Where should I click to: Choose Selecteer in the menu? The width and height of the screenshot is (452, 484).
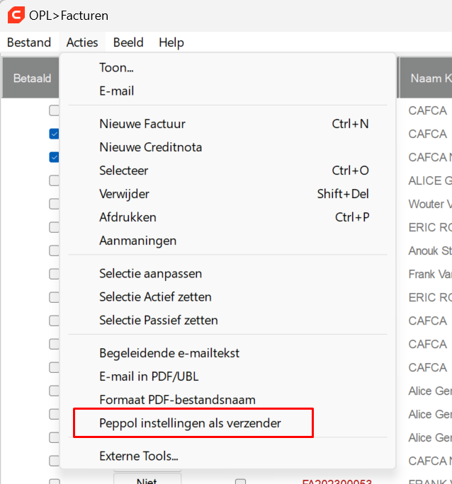(x=227, y=171)
